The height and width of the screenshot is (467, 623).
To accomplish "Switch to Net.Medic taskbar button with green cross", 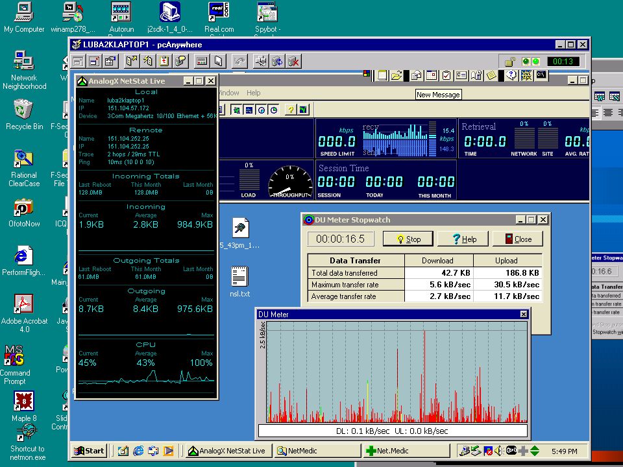I will pyautogui.click(x=407, y=451).
